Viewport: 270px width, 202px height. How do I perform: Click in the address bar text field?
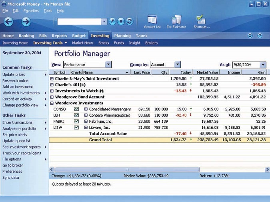click(79, 22)
